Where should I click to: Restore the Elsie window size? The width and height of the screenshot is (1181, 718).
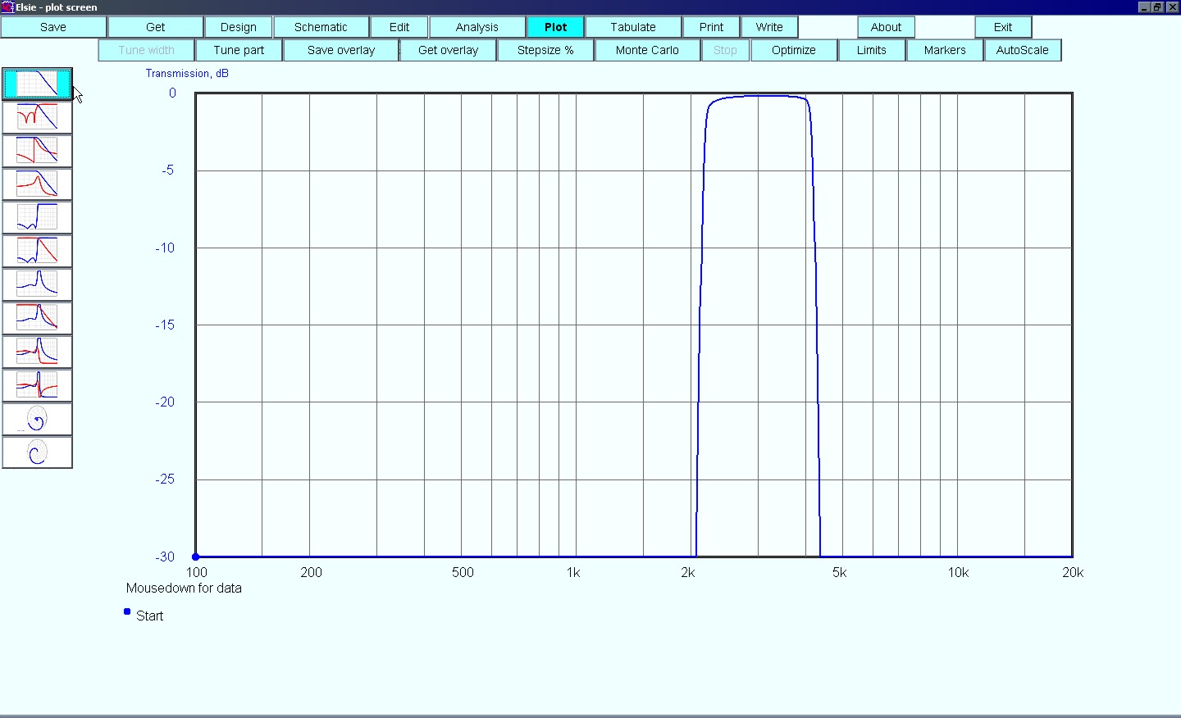[x=1157, y=7]
